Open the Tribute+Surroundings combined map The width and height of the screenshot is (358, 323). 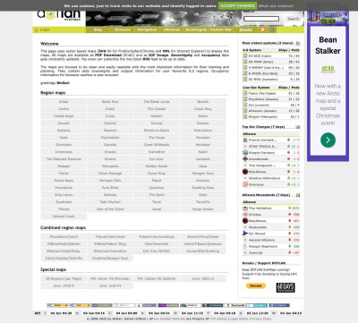click(157, 237)
